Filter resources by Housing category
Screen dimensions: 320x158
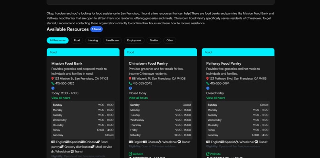click(x=93, y=40)
